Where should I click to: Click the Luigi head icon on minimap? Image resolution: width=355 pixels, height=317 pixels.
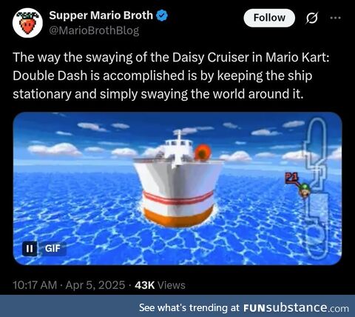pyautogui.click(x=305, y=190)
